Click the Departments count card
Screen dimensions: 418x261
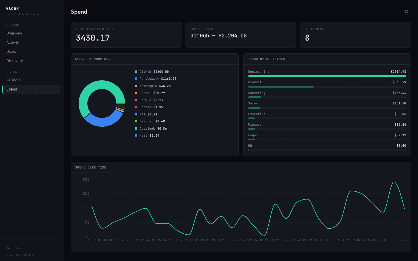tap(355, 35)
